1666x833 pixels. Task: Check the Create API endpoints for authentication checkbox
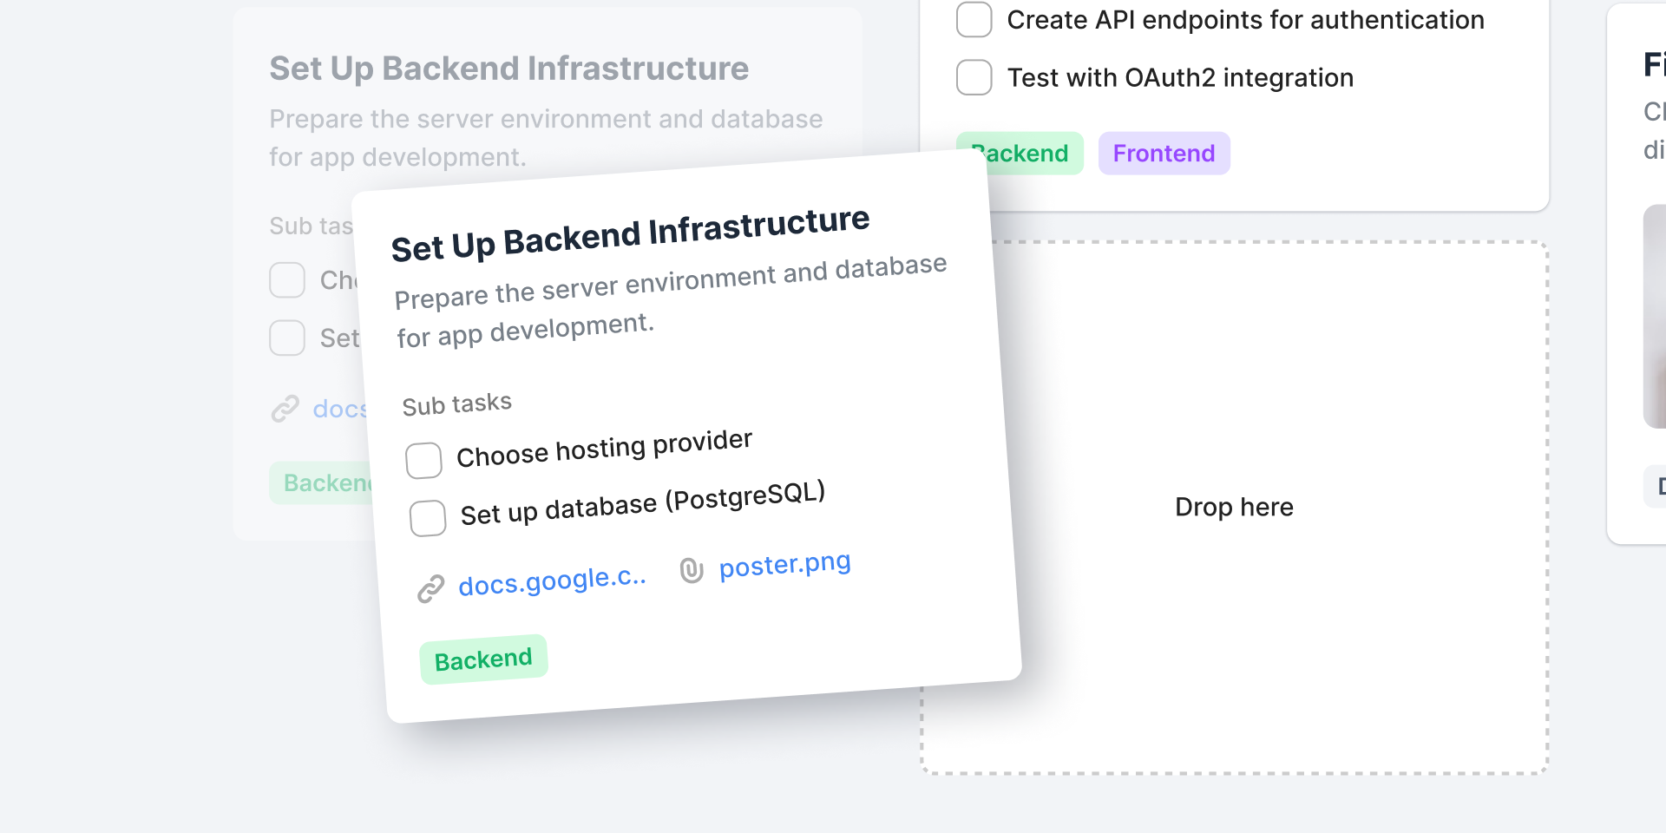click(x=974, y=19)
